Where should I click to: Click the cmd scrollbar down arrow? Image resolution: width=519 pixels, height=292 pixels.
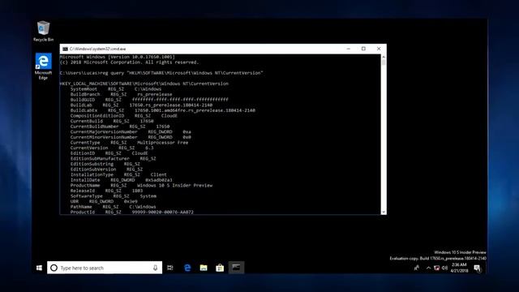click(x=384, y=212)
